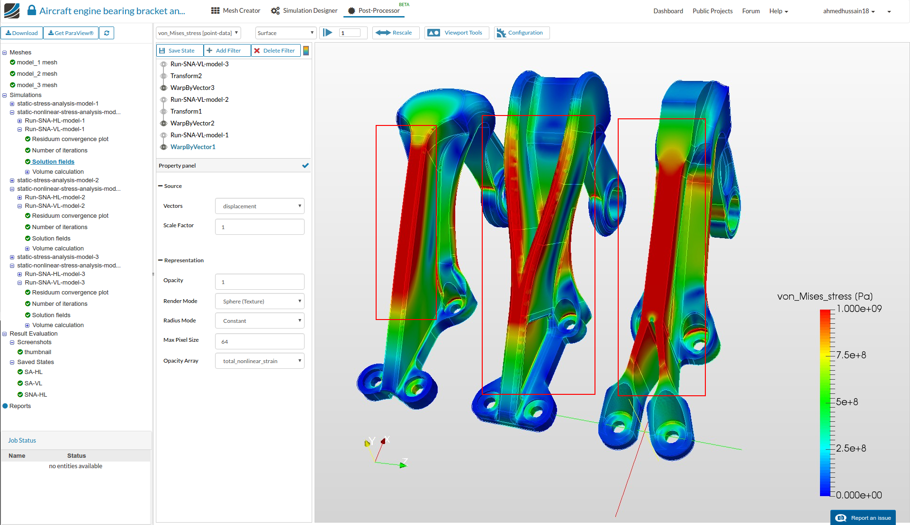Open the Help menu
Screen dimensions: 910x525
(x=778, y=11)
